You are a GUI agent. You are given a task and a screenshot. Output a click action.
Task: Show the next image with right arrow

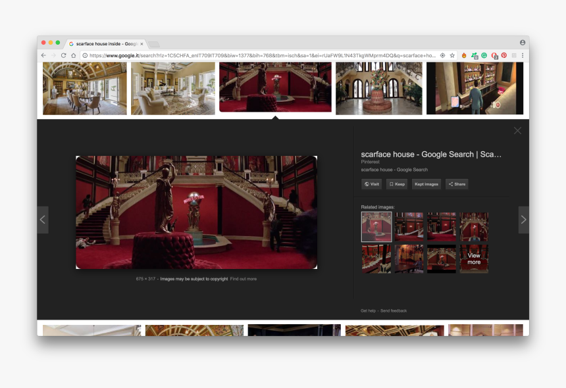pyautogui.click(x=523, y=220)
